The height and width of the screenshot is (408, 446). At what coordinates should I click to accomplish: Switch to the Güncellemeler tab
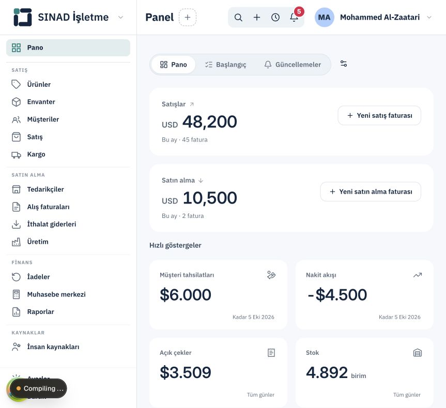(293, 65)
